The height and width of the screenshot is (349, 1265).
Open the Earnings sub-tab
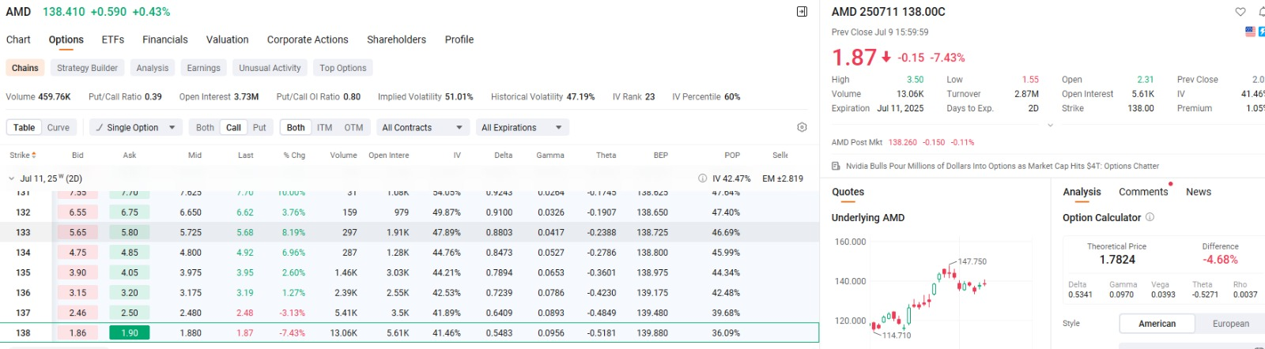click(x=203, y=68)
